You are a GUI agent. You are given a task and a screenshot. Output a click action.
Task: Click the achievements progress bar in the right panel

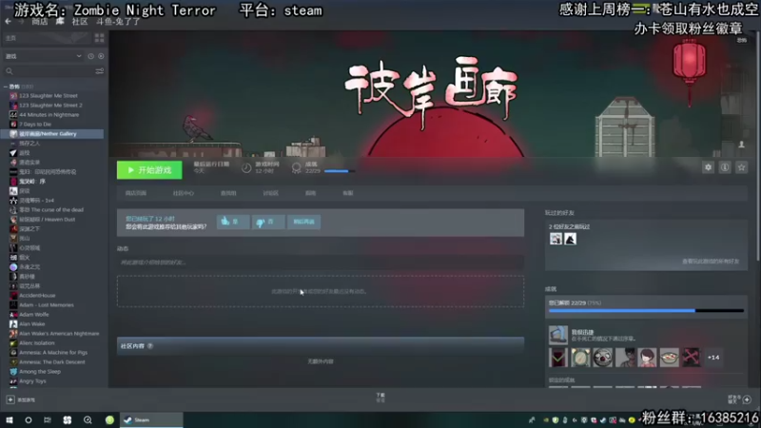pos(646,311)
